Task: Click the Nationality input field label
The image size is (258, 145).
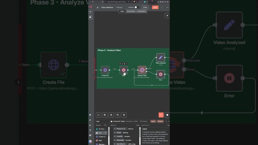Action: 119,140
